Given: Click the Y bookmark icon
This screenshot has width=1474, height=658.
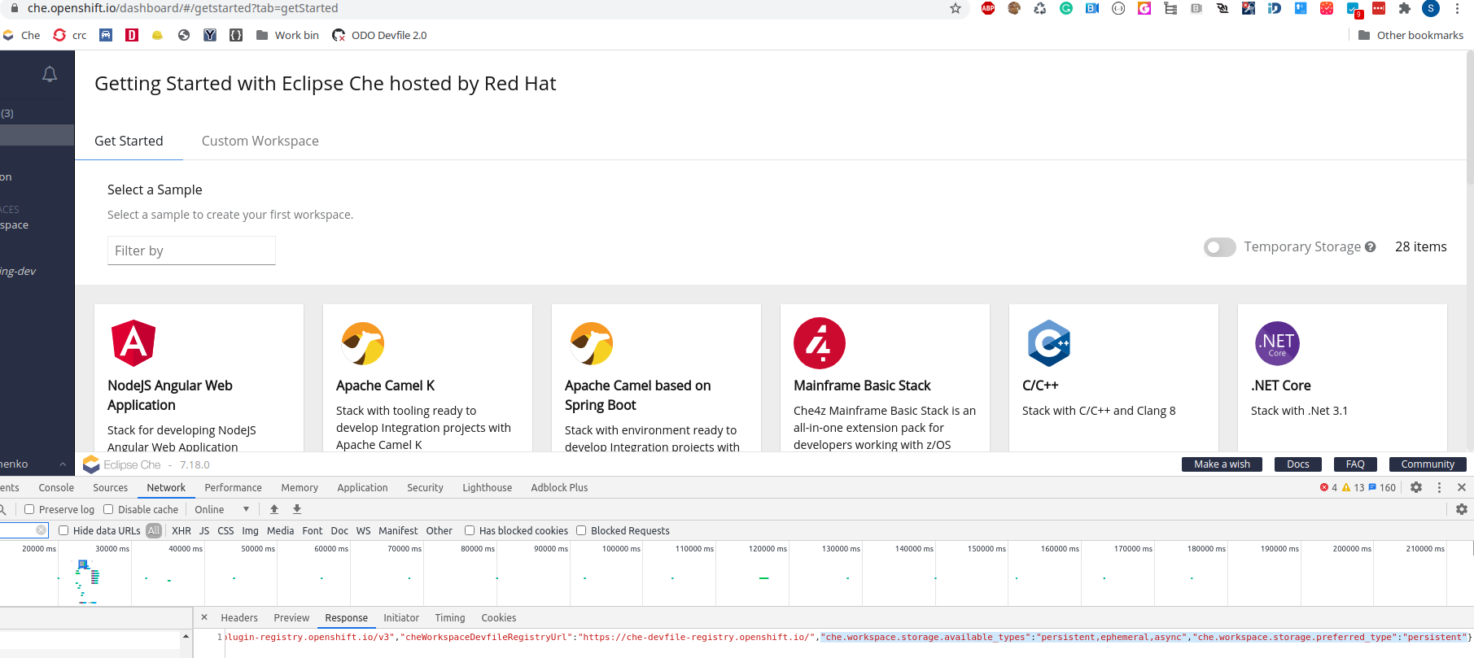Looking at the screenshot, I should pyautogui.click(x=210, y=35).
